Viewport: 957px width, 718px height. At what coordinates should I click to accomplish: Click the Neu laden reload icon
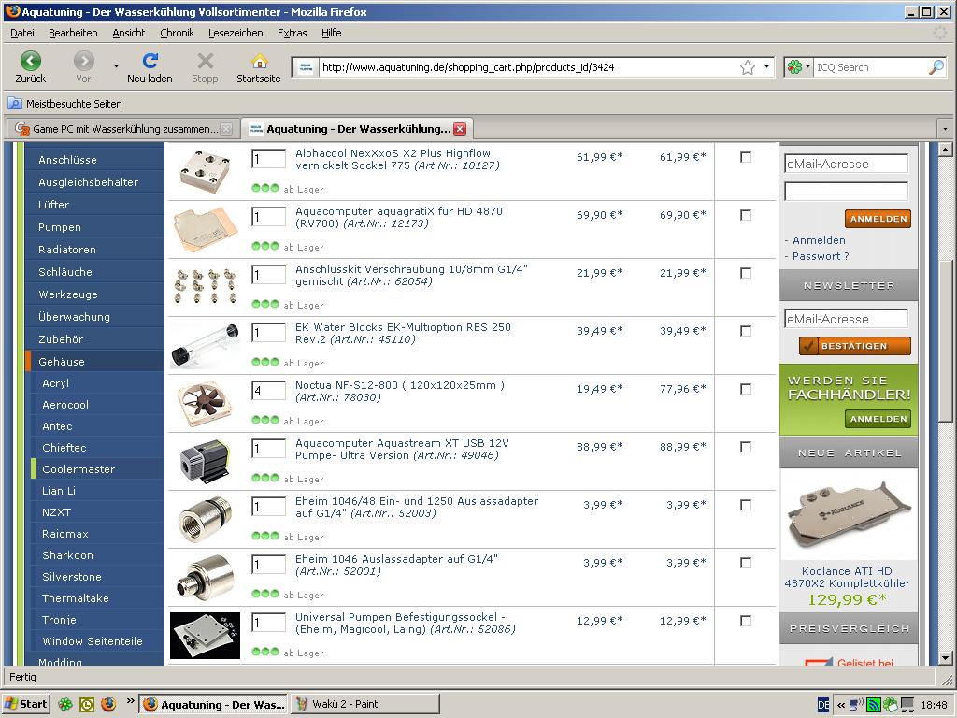coord(150,60)
